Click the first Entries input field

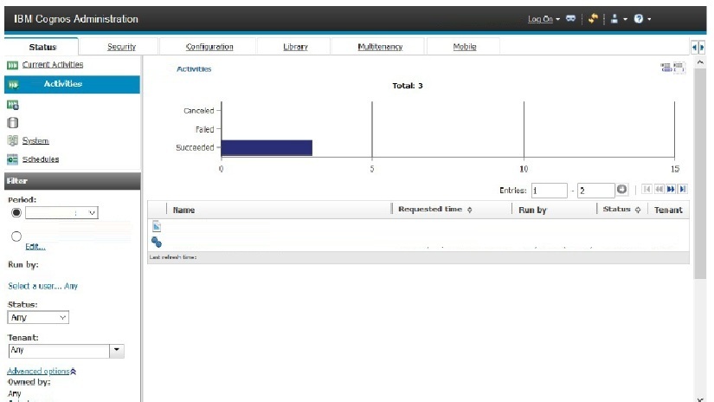tap(549, 191)
